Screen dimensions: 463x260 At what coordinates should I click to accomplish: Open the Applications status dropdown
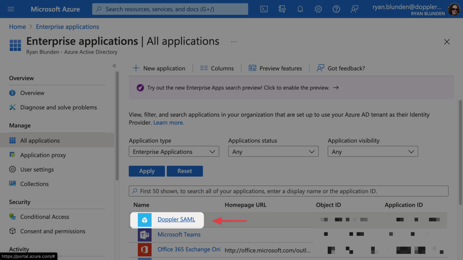click(273, 152)
